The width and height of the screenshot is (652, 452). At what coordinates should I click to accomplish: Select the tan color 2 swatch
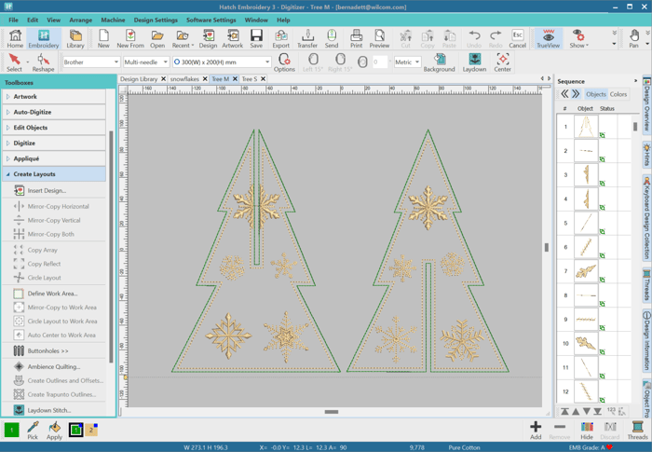pos(91,430)
